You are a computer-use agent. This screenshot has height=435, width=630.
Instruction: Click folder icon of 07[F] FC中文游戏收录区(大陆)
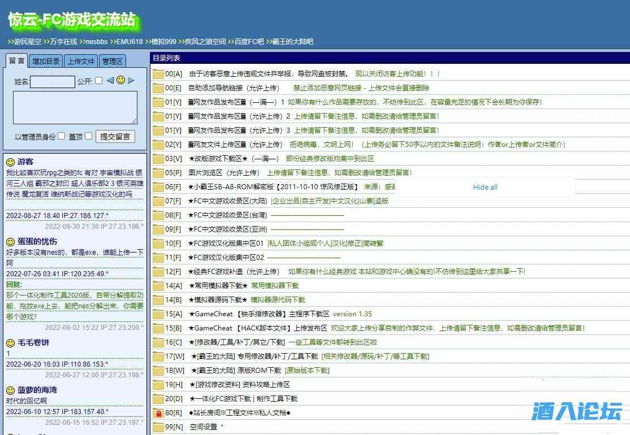tap(158, 201)
